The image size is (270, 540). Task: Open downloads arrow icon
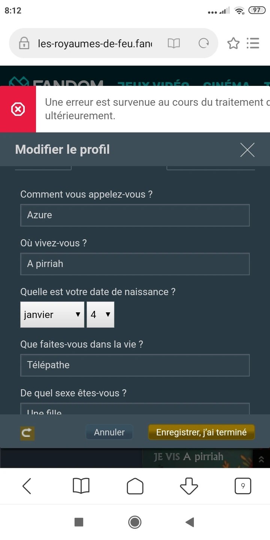pyautogui.click(x=189, y=486)
